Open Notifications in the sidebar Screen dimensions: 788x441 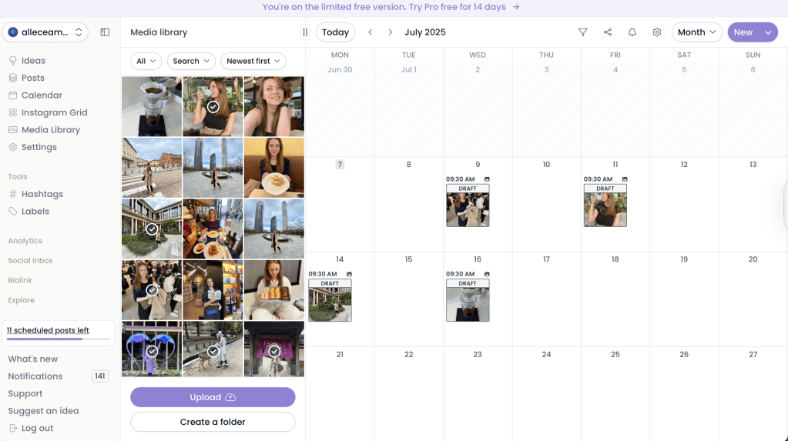(35, 376)
